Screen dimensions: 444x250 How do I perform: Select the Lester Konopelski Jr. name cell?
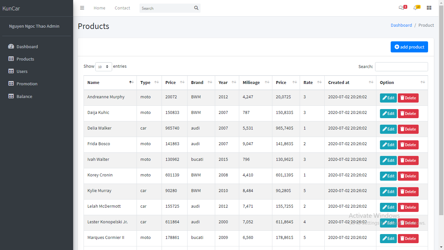[110, 223]
